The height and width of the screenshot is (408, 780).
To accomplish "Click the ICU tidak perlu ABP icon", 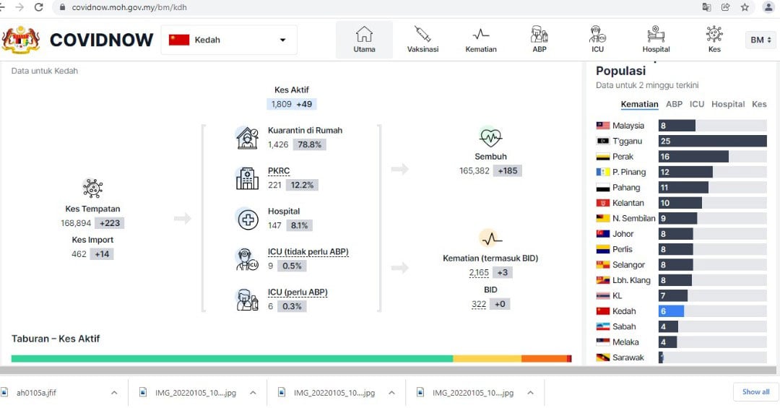I will (247, 259).
